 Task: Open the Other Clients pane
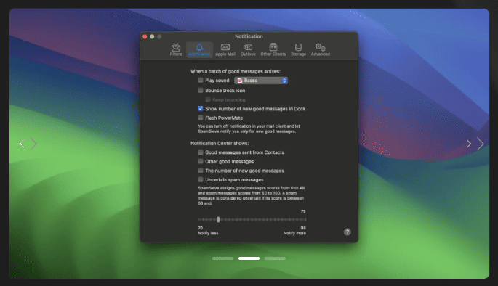(x=273, y=50)
